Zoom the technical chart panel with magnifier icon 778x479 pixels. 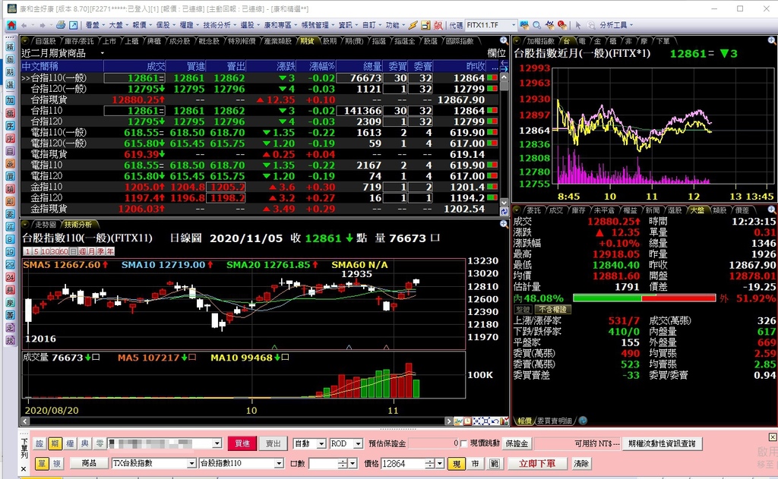[x=504, y=224]
